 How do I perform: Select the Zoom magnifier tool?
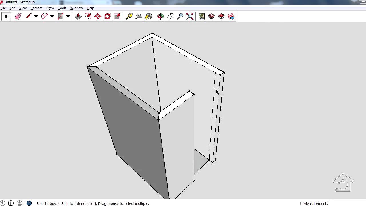[x=180, y=17]
